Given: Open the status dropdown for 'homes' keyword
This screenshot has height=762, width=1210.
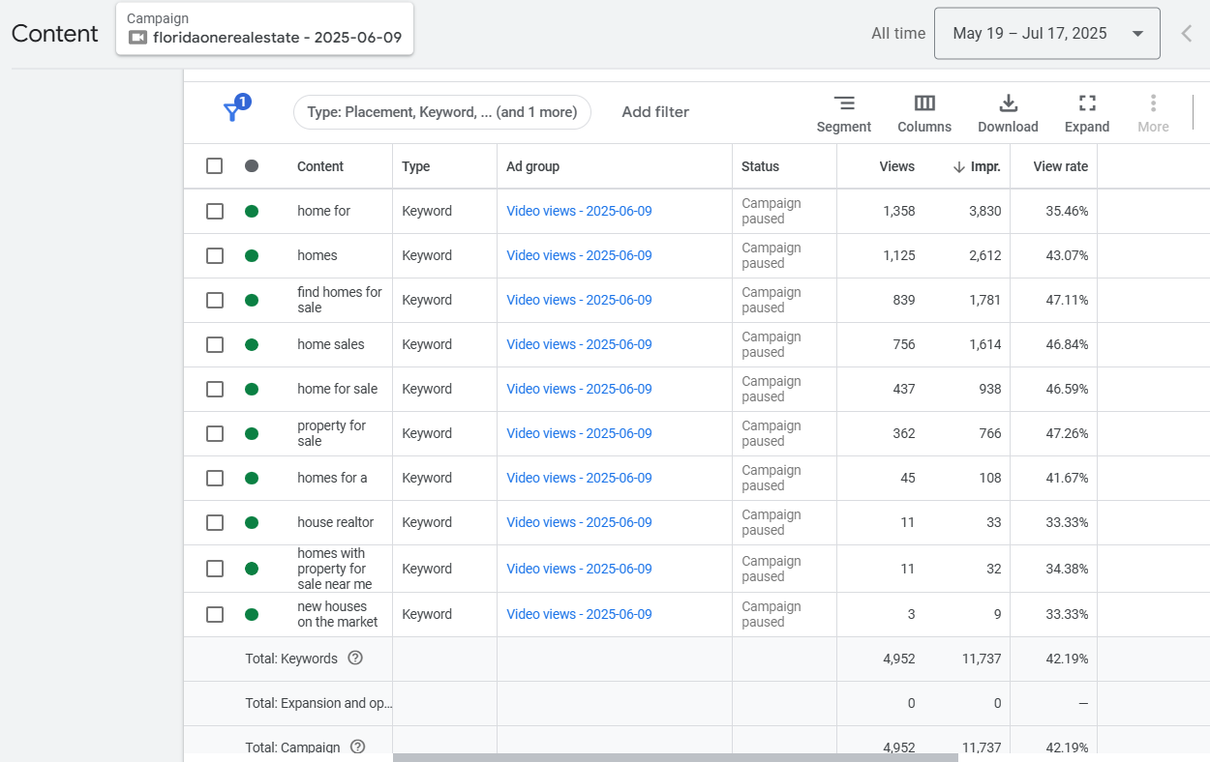Looking at the screenshot, I should [x=252, y=255].
